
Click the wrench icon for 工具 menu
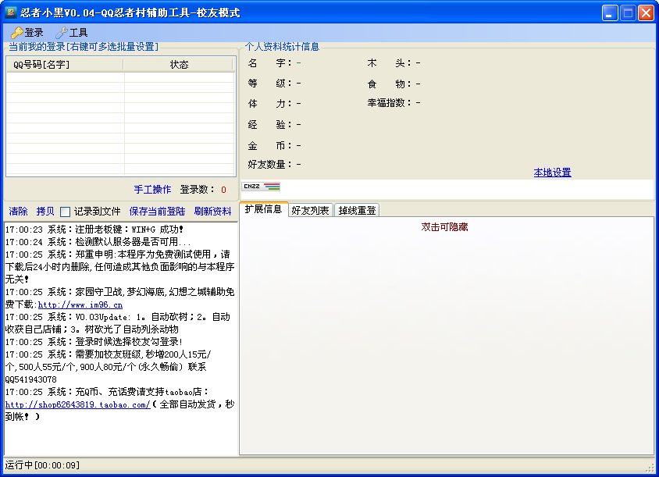(61, 33)
